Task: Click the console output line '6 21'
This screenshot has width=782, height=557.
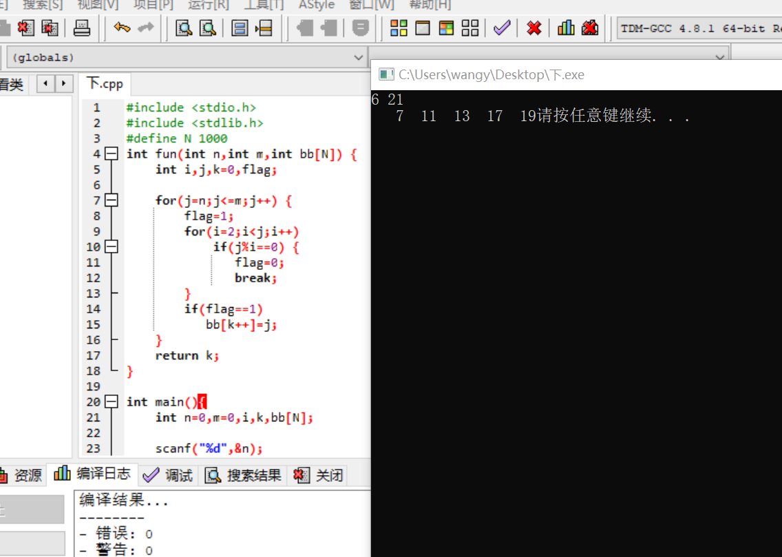Action: click(388, 99)
